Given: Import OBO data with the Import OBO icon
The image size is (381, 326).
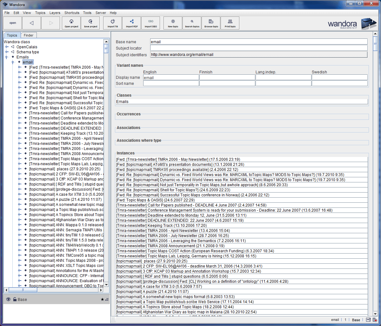Looking at the screenshot, I should tap(151, 23).
